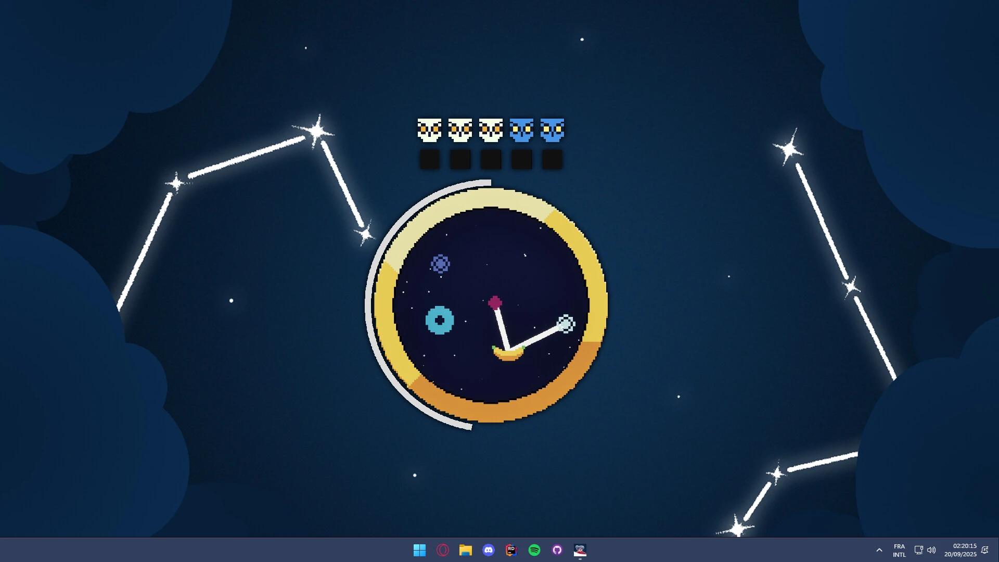This screenshot has height=562, width=999.
Task: Open the Windows Start menu
Action: (420, 550)
